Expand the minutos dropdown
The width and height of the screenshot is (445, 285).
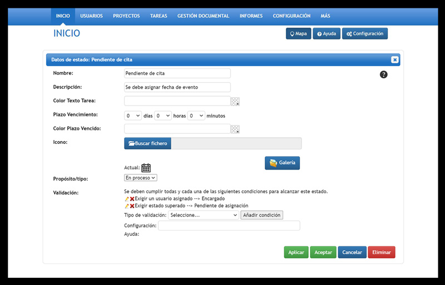pyautogui.click(x=196, y=116)
